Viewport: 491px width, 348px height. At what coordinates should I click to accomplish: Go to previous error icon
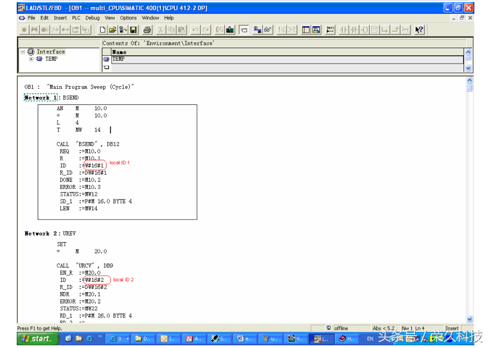pos(282,30)
